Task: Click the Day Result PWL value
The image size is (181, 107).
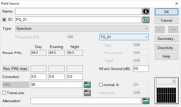Action: pyautogui.click(x=38, y=53)
